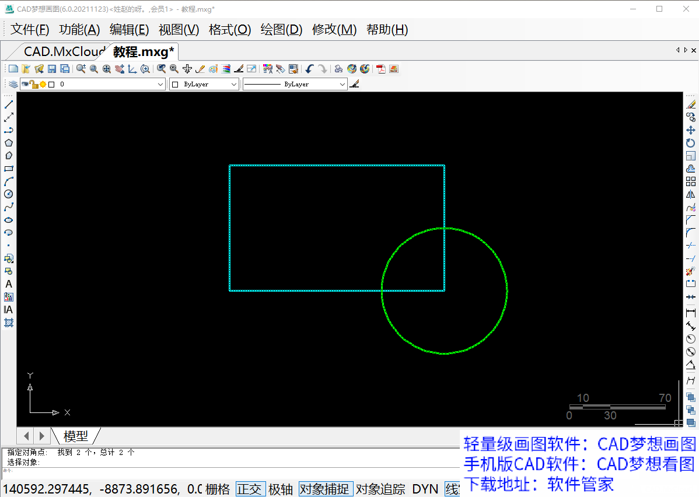Click the Zoom extents icon
The image size is (699, 497).
[107, 69]
